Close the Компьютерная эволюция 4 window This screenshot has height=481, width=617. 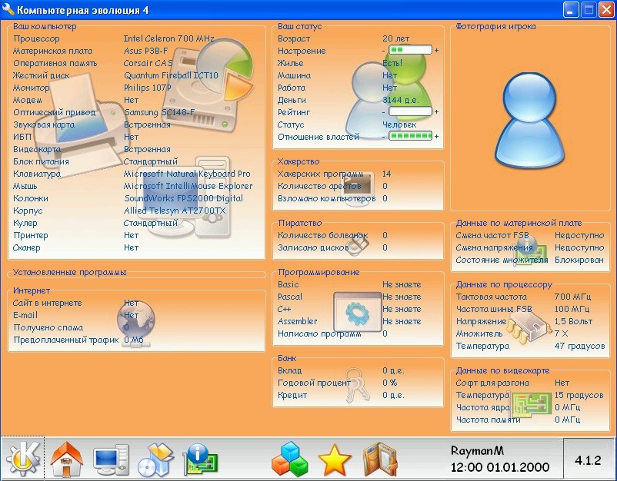tap(606, 9)
